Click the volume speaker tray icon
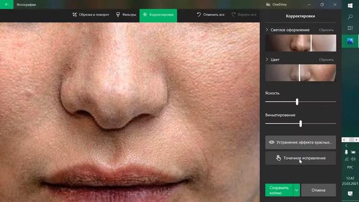359x202 pixels. 353,159
